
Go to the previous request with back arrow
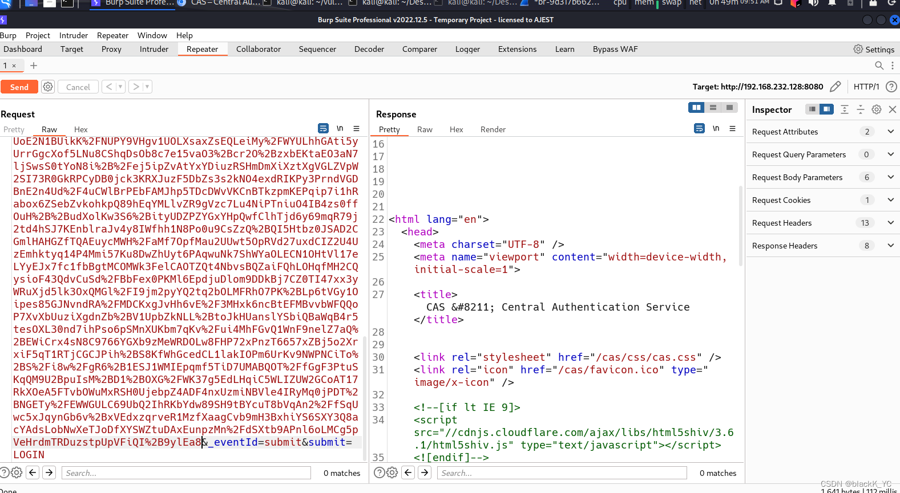click(109, 87)
